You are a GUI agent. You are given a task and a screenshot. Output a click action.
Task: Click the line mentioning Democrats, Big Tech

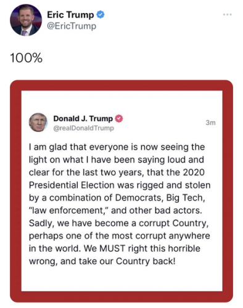click(x=117, y=198)
